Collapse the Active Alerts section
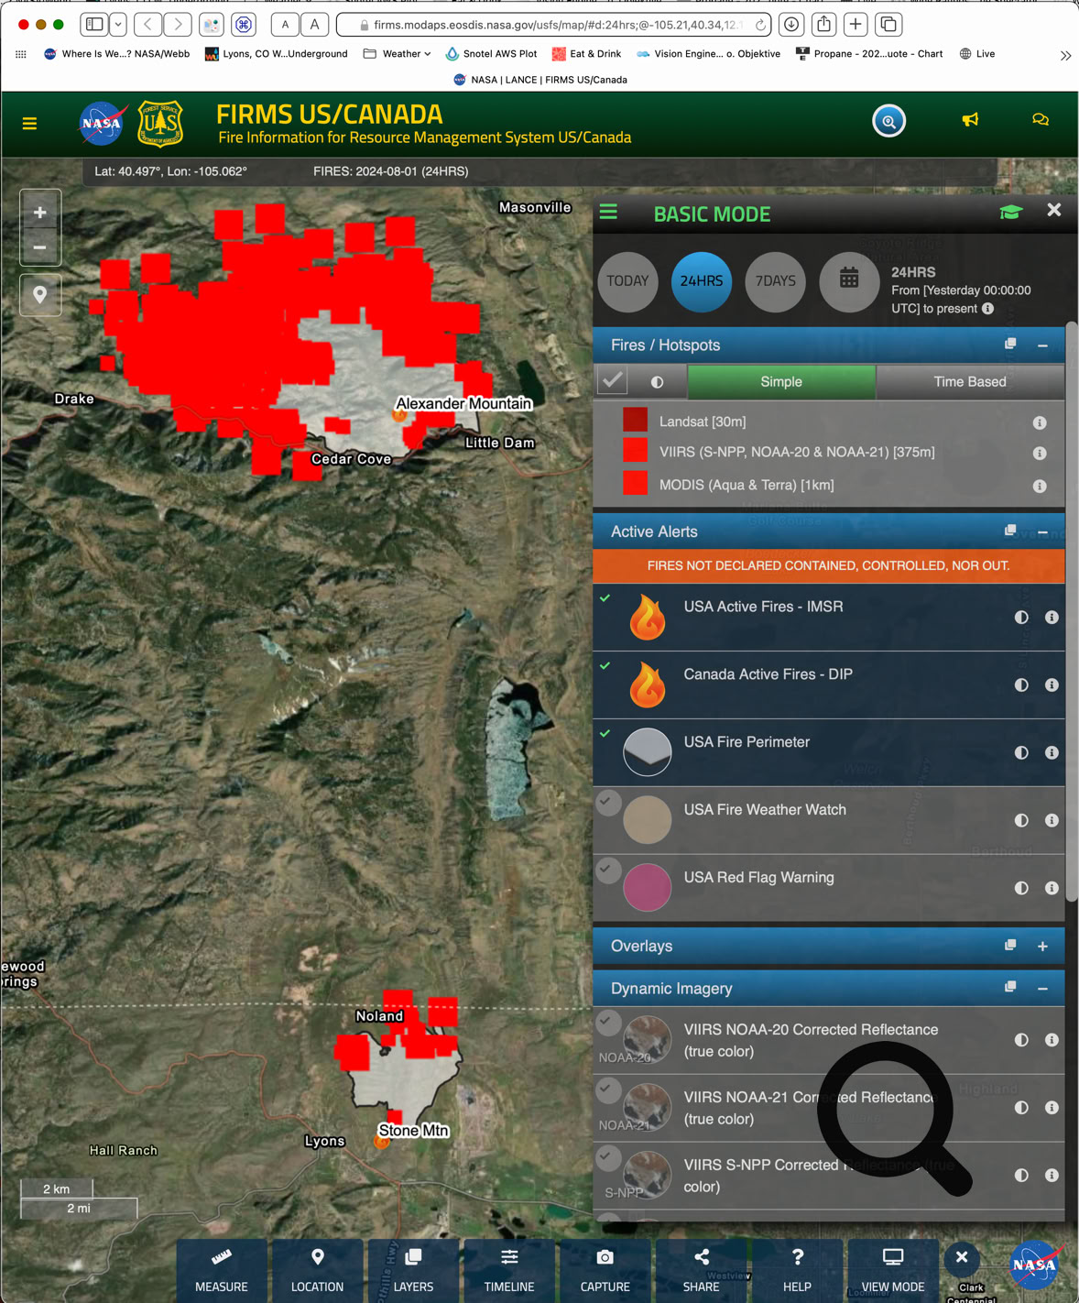Image resolution: width=1079 pixels, height=1303 pixels. tap(1042, 532)
